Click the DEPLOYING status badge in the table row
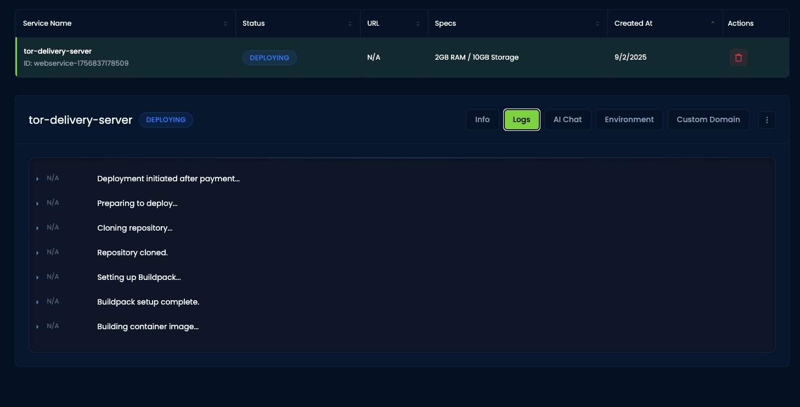The height and width of the screenshot is (407, 800). click(x=269, y=58)
